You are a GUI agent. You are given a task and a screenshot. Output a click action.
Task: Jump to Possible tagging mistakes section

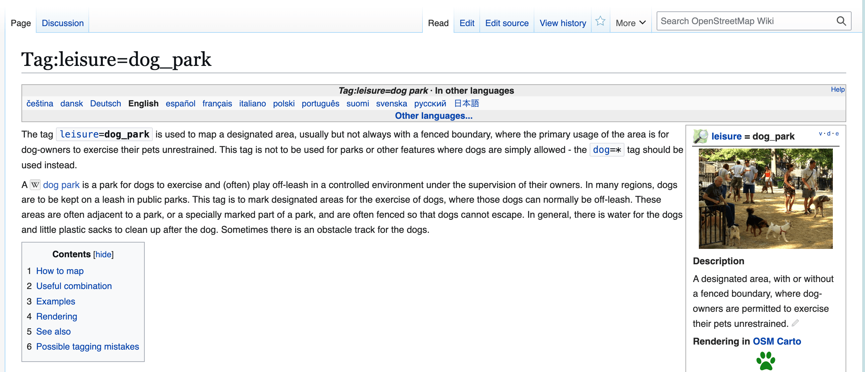(x=87, y=347)
